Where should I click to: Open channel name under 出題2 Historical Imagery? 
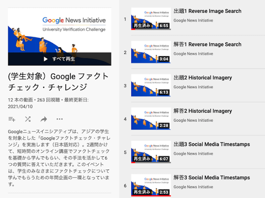point(193,87)
